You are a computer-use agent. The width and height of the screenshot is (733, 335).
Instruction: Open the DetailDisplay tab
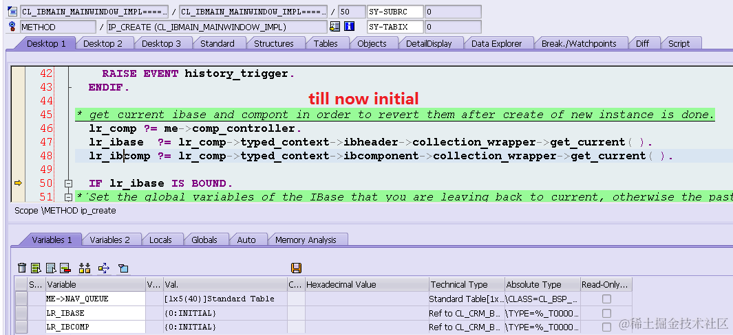[x=429, y=43]
